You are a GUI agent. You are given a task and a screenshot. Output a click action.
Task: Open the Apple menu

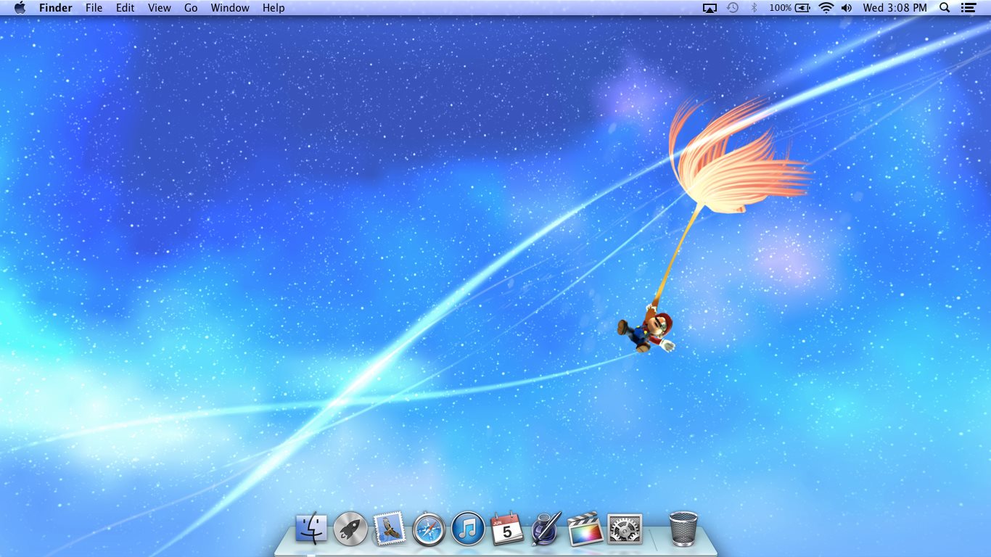(x=20, y=8)
